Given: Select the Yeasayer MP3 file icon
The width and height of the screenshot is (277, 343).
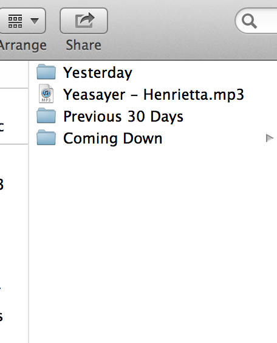Looking at the screenshot, I should coord(46,94).
